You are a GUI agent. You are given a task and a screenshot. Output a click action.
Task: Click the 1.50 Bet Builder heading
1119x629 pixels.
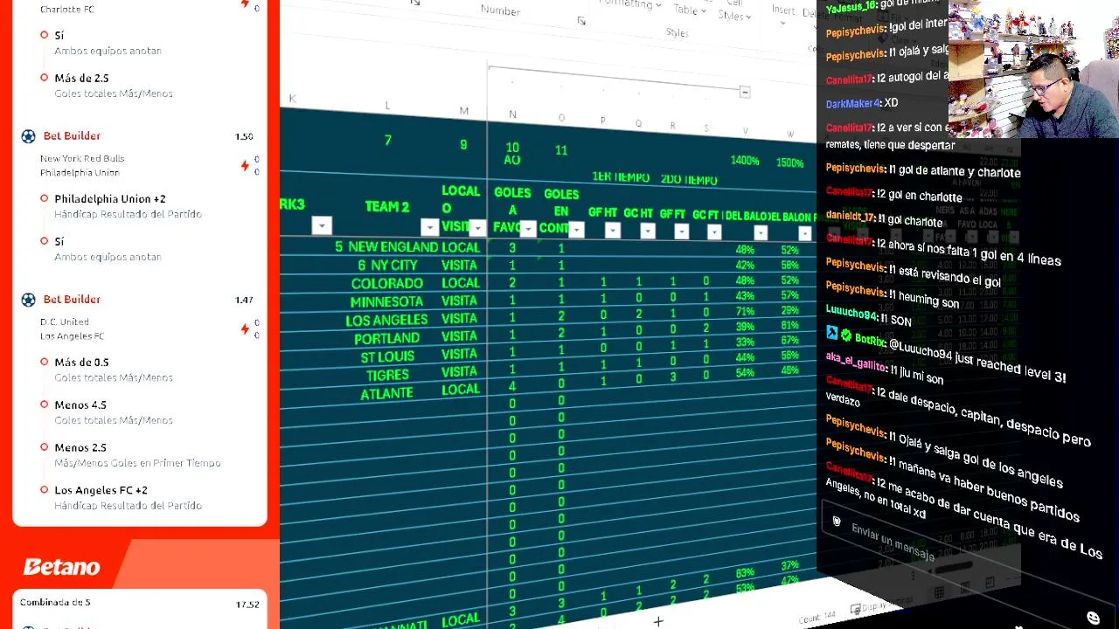(72, 136)
